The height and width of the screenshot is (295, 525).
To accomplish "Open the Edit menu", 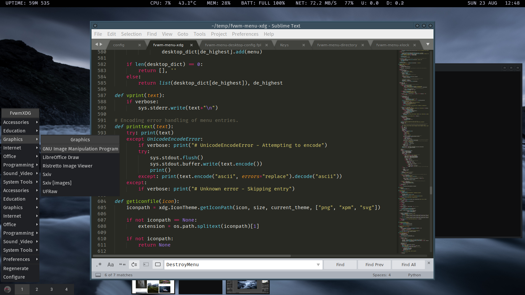I will pyautogui.click(x=112, y=34).
